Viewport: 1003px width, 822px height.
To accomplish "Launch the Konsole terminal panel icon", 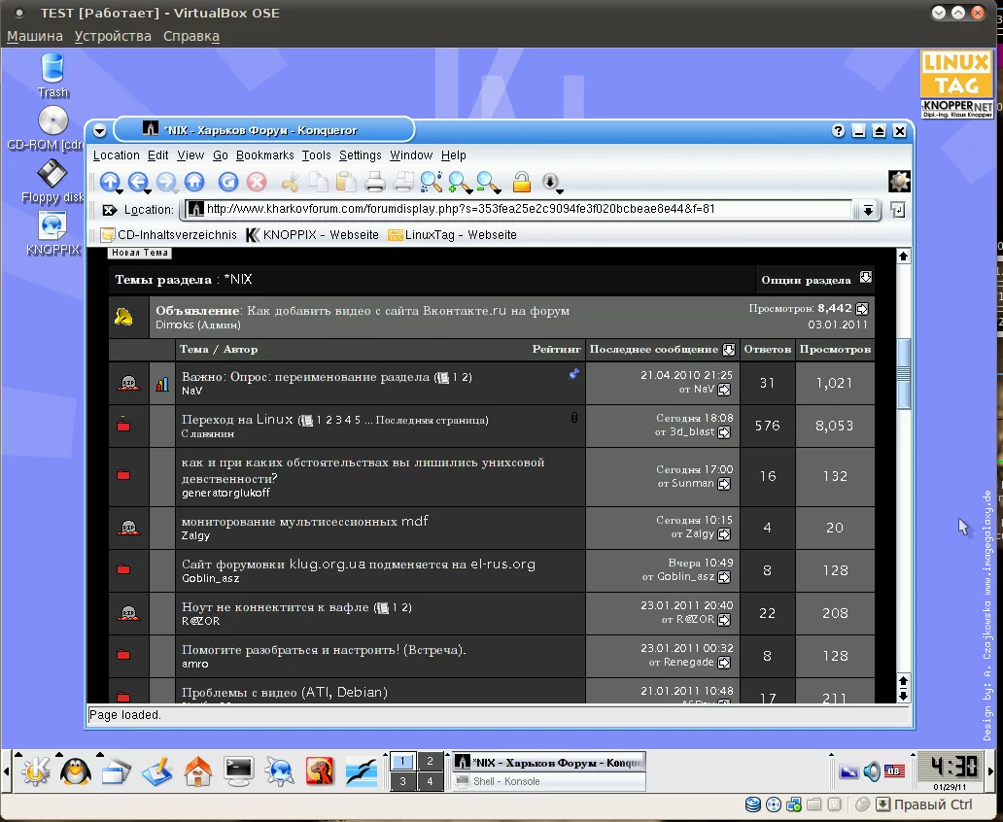I will click(238, 771).
